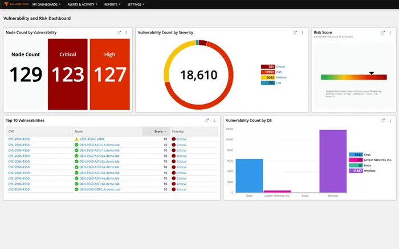Screen dimensions: 399x249
Task: Select the Critical 123 node count tile
Action: coord(68,74)
